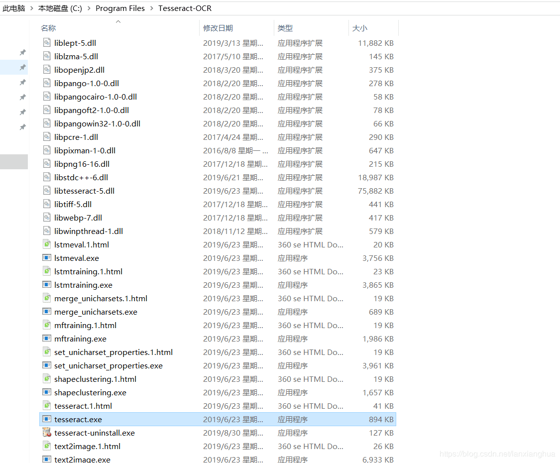Select file name shapeclustering.1.html
This screenshot has height=463, width=560.
point(95,379)
